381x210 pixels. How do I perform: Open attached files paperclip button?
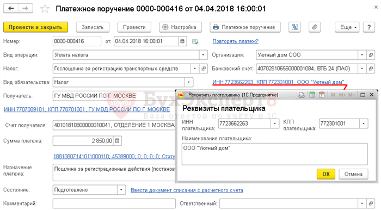pos(315,27)
